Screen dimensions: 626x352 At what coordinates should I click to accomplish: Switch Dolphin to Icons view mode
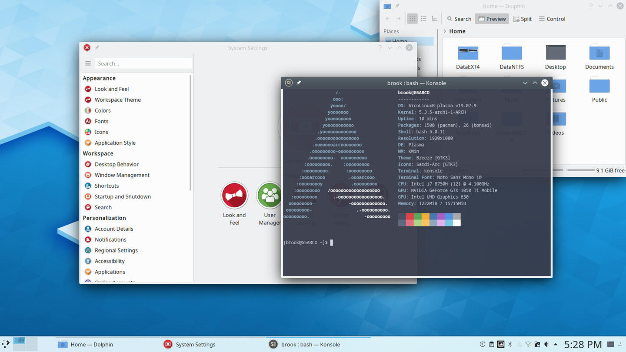coord(412,19)
